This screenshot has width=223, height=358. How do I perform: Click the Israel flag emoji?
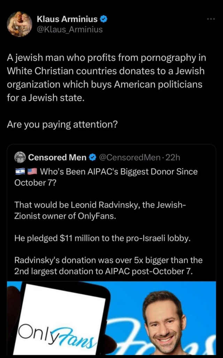(20, 172)
